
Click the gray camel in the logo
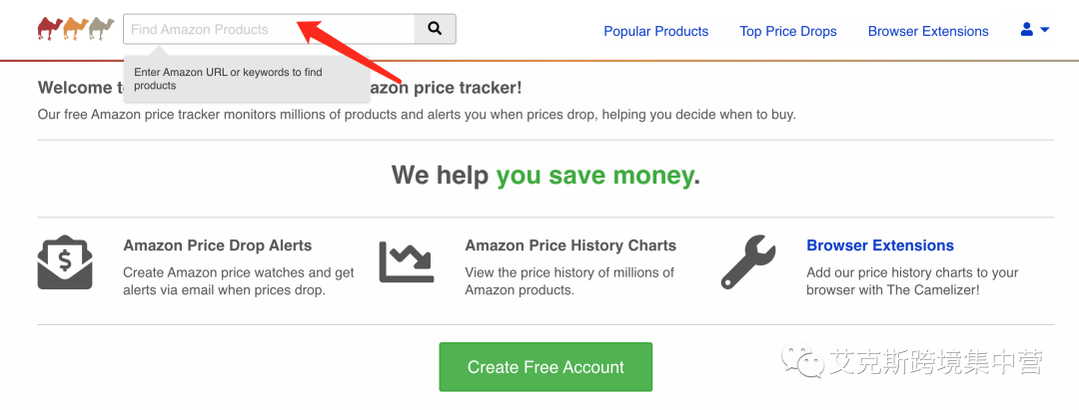[x=102, y=29]
